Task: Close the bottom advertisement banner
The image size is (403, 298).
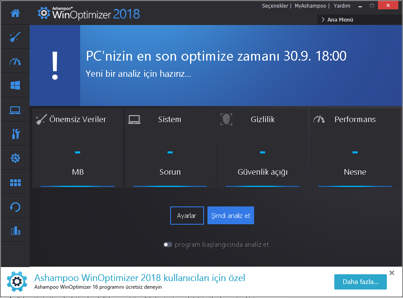Action: click(392, 273)
